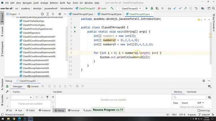Viewport: 216px width, 121px height.
Task: Switch to Class07Arrays01.java tab
Action: pyautogui.click(x=82, y=14)
